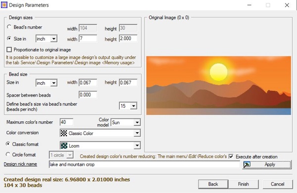The height and width of the screenshot is (193, 297).
Task: Click the Loom format grid icon
Action: coord(64,145)
